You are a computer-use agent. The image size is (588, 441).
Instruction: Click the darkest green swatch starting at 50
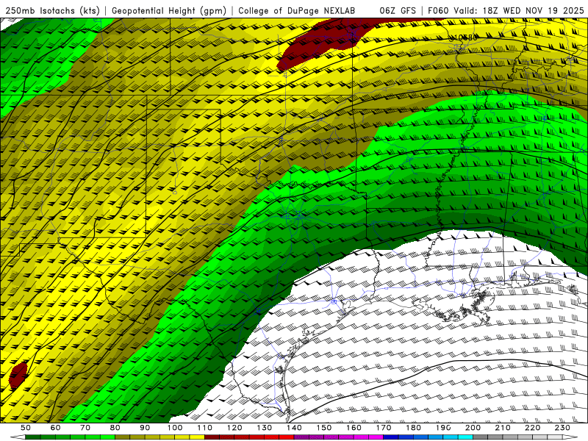(x=32, y=437)
